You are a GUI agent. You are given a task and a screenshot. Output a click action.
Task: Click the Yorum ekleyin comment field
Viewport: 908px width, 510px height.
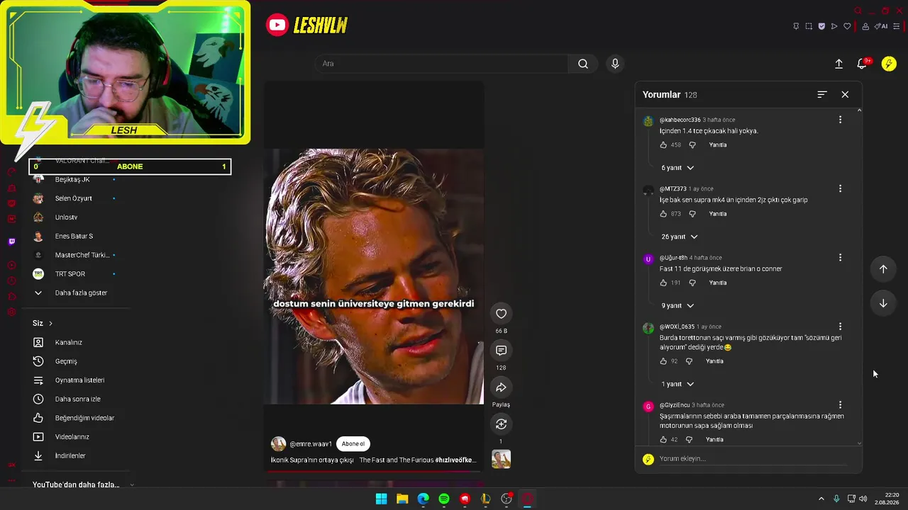pos(753,459)
